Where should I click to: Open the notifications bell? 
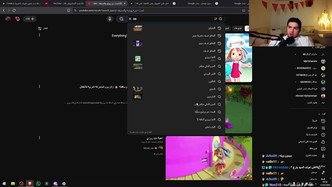click(17, 19)
